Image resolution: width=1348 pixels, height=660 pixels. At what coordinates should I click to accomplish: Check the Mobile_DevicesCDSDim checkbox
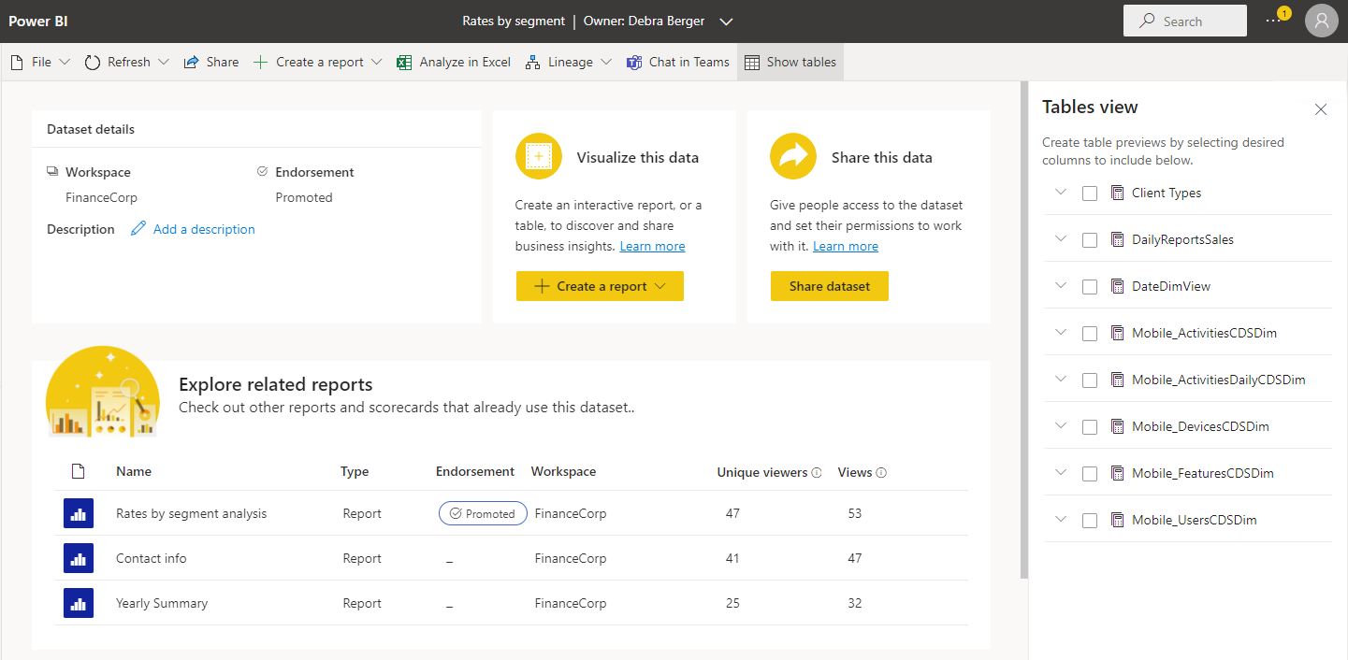(1090, 427)
